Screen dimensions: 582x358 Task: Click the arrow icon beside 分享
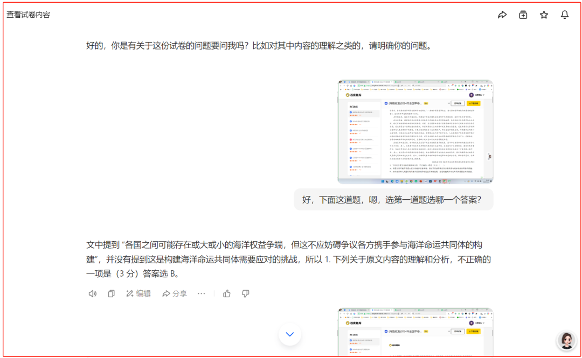tap(165, 293)
